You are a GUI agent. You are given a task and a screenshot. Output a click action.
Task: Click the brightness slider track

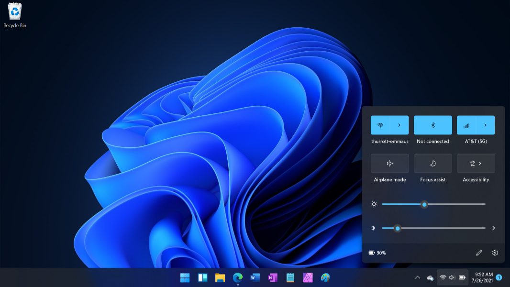[455, 204]
